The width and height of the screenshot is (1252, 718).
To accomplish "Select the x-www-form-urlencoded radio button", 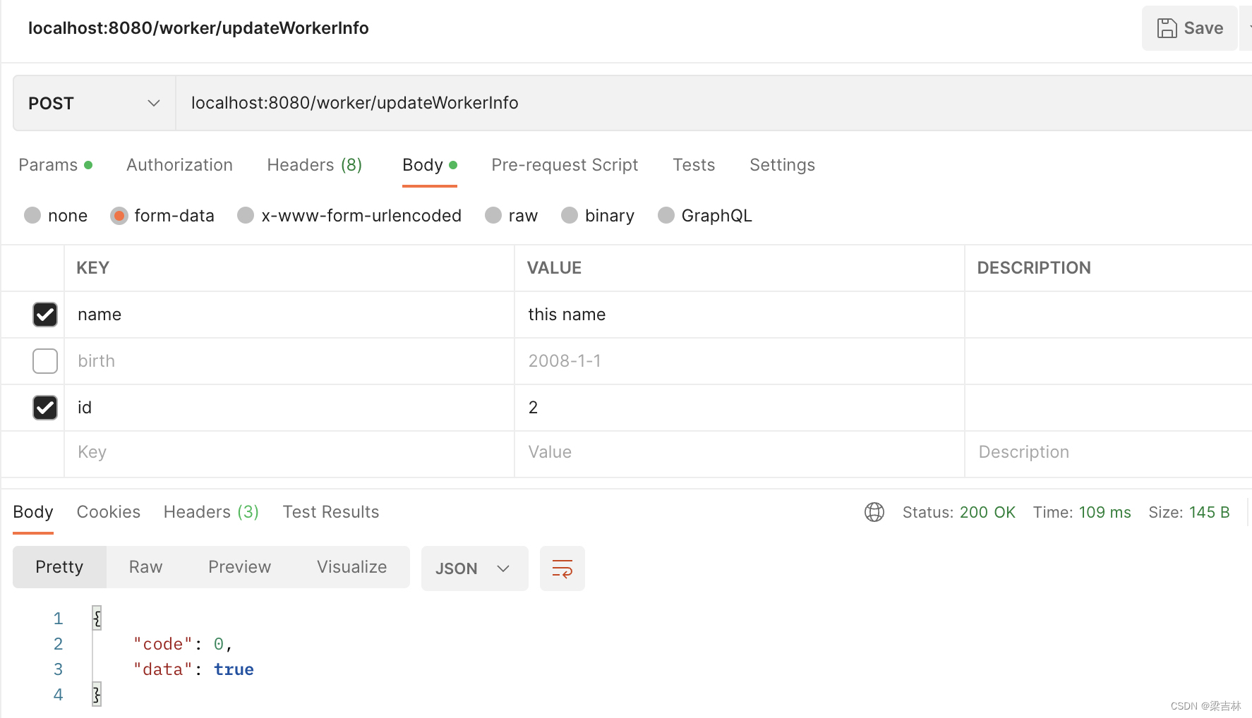I will [x=246, y=215].
